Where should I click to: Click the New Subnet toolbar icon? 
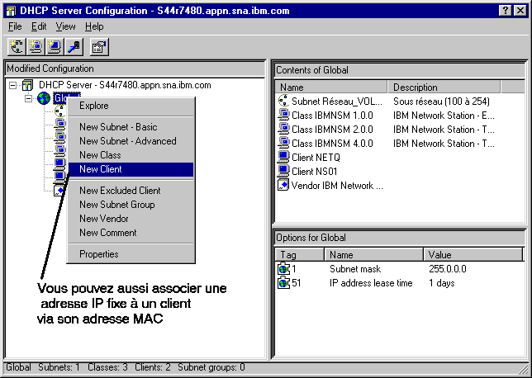click(17, 47)
